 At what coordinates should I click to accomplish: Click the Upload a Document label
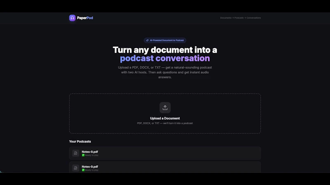[165, 118]
